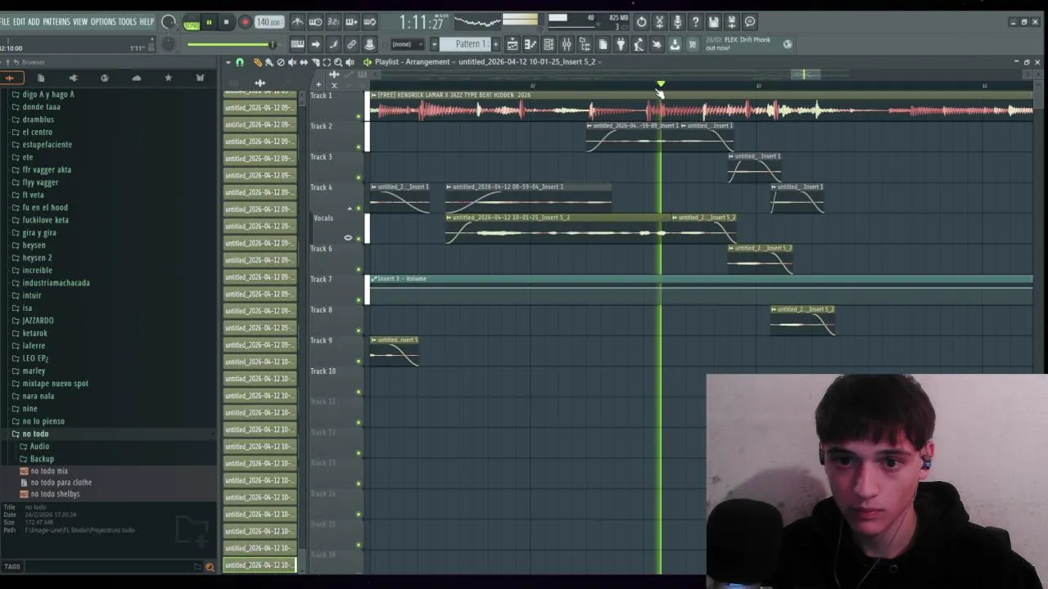1048x589 pixels.
Task: Open the playlist options menu arrow
Action: pyautogui.click(x=228, y=62)
